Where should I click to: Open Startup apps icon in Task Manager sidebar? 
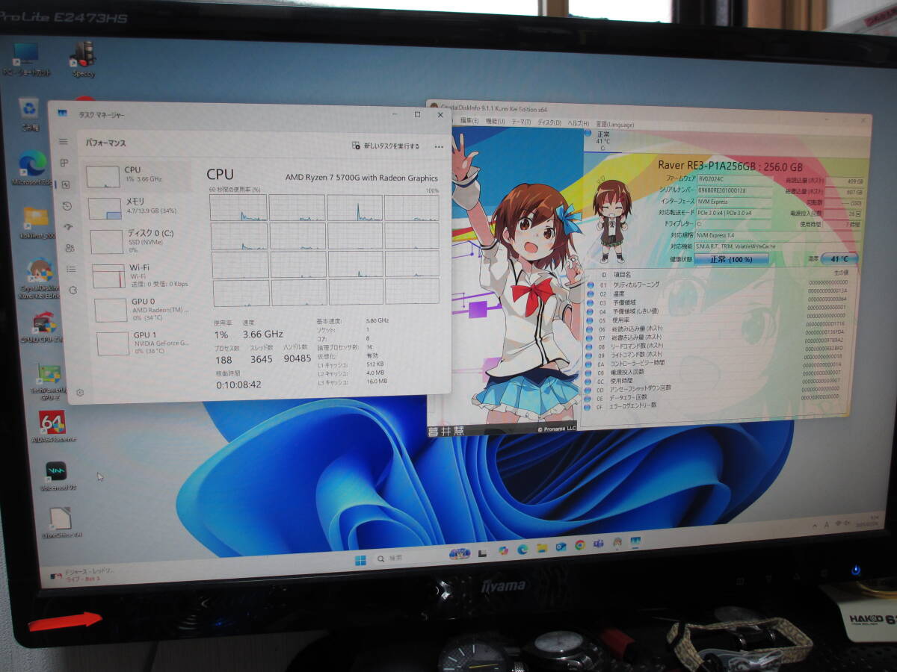69,227
